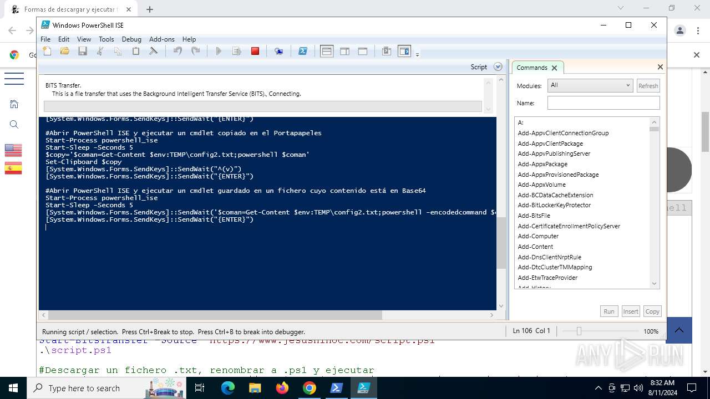710x399 pixels.
Task: Select Add-EtwTraceProvider in the list
Action: tap(547, 278)
